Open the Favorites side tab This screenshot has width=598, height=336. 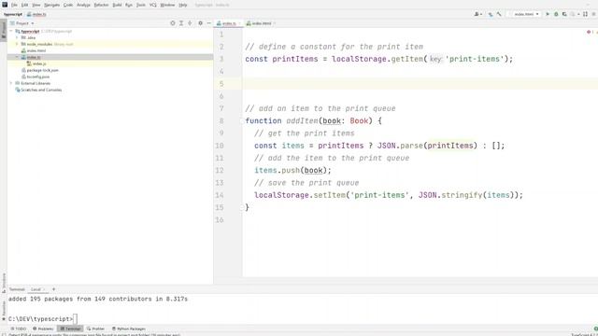(4, 311)
